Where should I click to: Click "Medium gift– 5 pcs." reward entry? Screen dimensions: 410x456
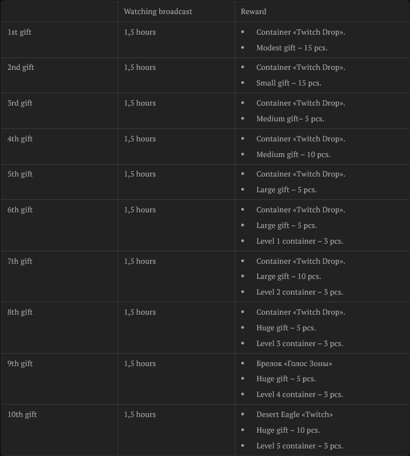(290, 119)
